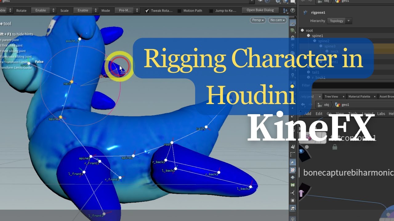
Task: Click the circular striped display icon
Action: [293, 200]
